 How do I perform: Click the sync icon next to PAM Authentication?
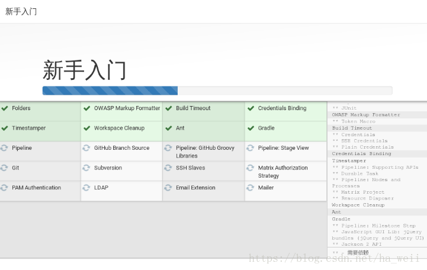click(x=4, y=188)
